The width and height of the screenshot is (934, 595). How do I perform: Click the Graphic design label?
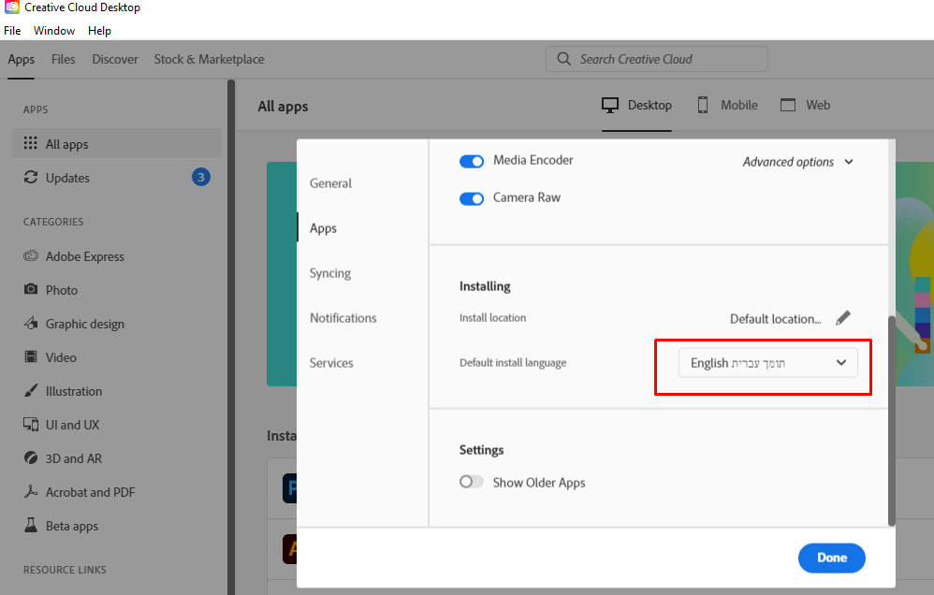[85, 324]
